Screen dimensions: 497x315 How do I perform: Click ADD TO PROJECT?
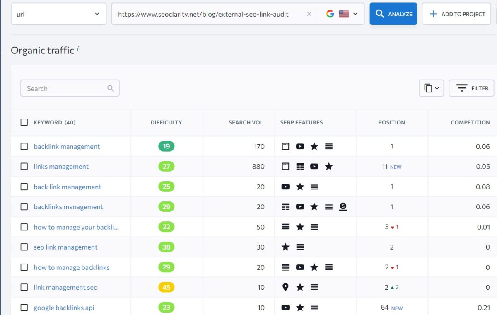[x=456, y=14]
